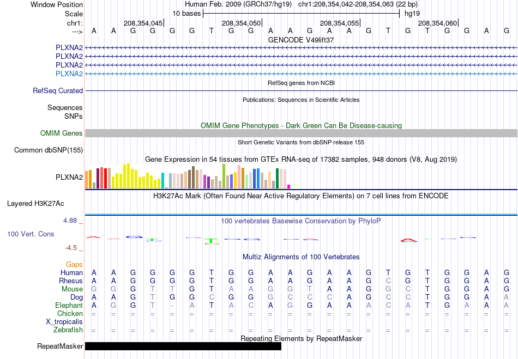Click the 10 bases scale bar
The image size is (518, 359).
(x=301, y=14)
